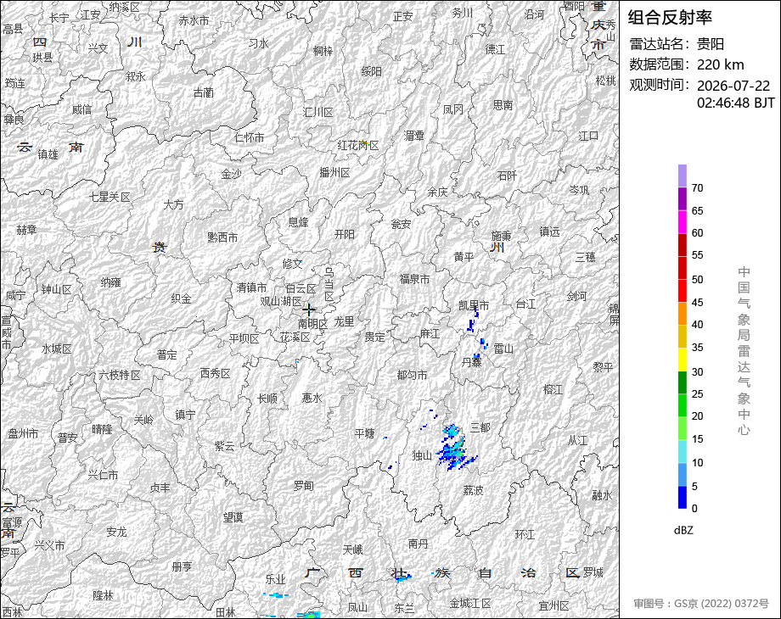The height and width of the screenshot is (619, 781).
Task: Click the black cross radar station marker
Action: tap(308, 309)
